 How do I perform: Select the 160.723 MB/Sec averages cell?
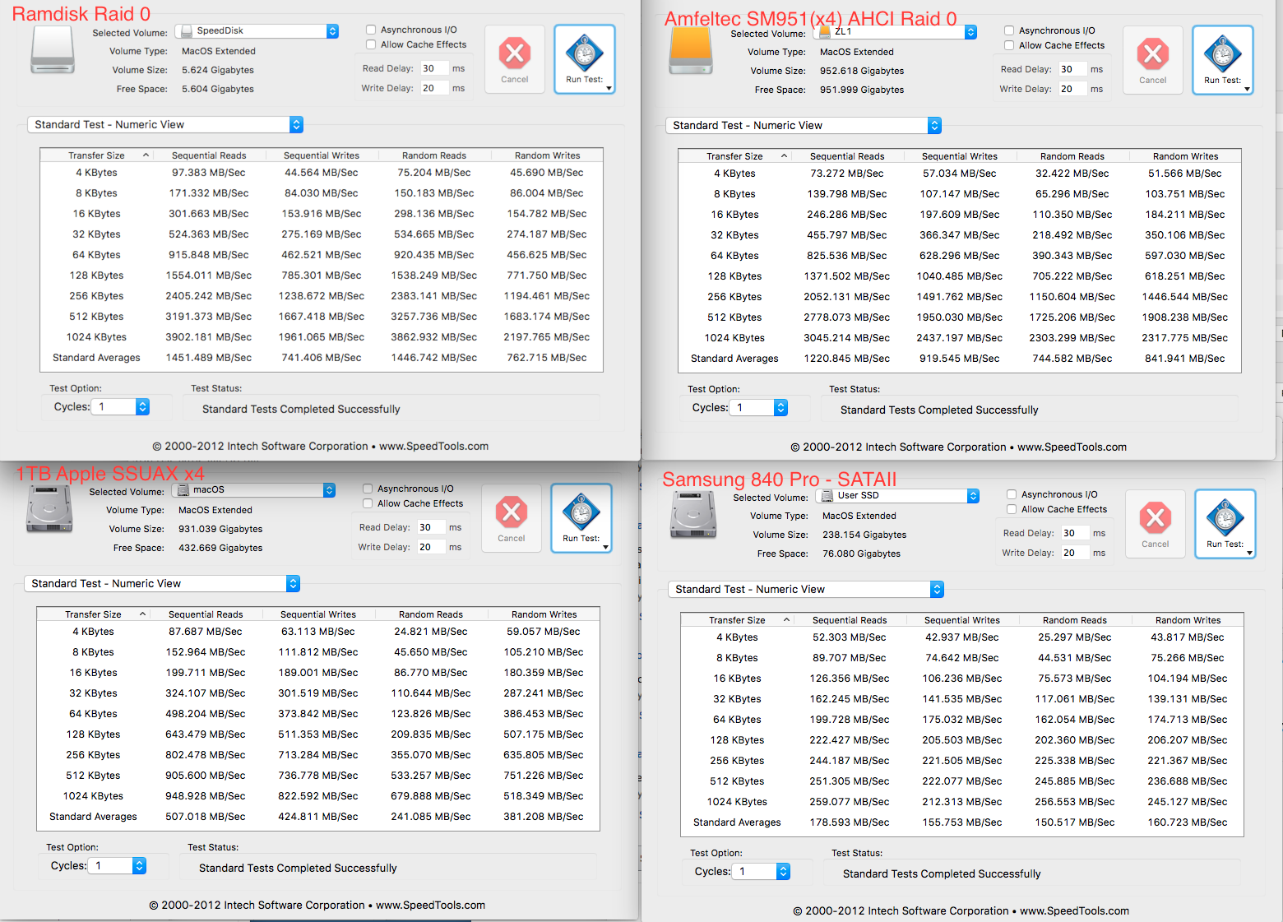point(1188,822)
